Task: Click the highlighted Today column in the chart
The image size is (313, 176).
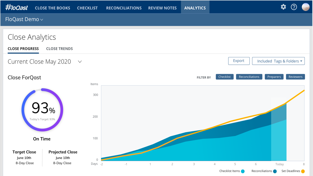Action: (279, 132)
